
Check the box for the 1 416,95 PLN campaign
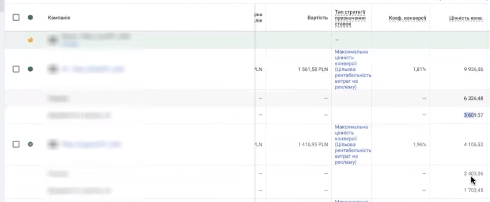[x=16, y=144]
